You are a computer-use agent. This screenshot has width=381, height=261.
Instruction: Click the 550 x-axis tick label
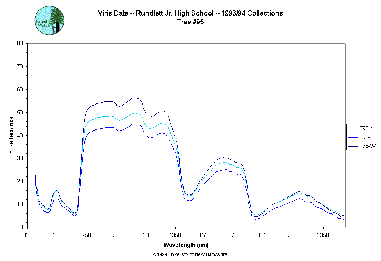57,235
